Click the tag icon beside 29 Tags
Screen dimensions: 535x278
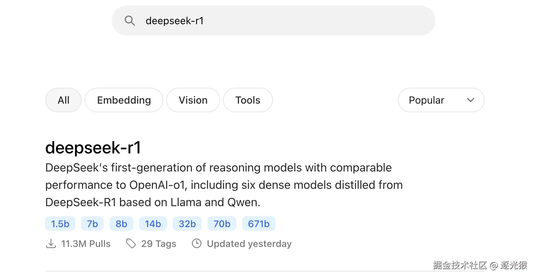[130, 244]
